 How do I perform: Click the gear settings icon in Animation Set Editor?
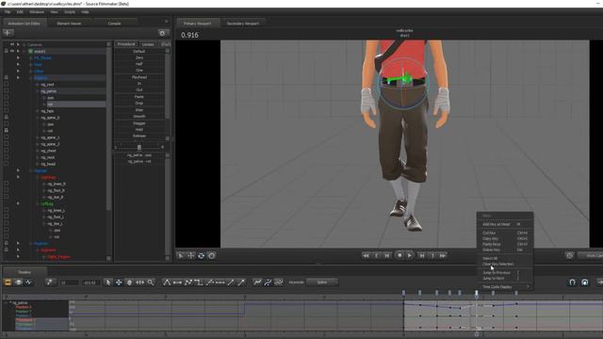(x=162, y=33)
